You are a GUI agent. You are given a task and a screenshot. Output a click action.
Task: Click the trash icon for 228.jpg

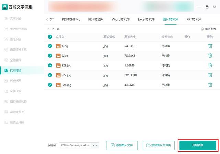210,85
